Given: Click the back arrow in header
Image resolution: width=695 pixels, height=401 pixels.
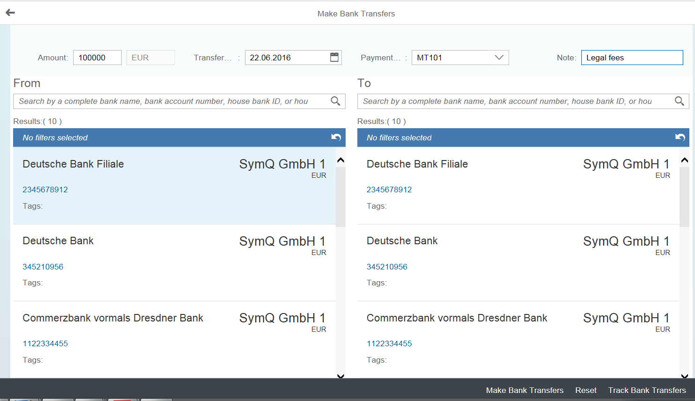Looking at the screenshot, I should (x=10, y=13).
